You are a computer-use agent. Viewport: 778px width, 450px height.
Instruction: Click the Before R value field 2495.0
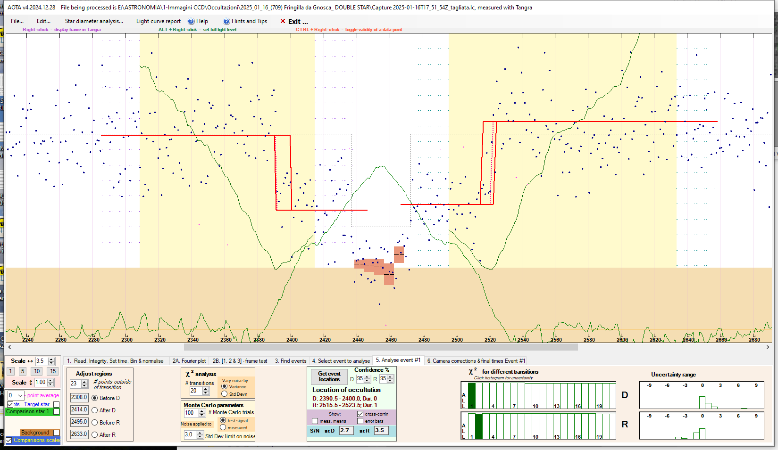[x=79, y=422]
